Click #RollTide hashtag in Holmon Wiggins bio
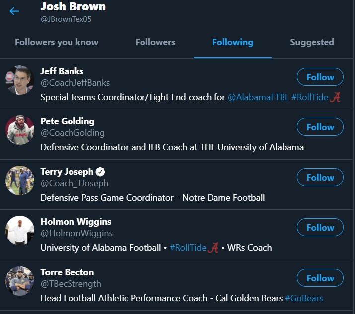Image resolution: width=355 pixels, height=314 pixels. [188, 248]
